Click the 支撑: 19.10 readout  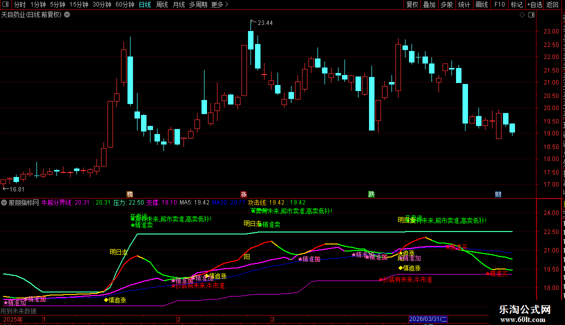tap(161, 203)
